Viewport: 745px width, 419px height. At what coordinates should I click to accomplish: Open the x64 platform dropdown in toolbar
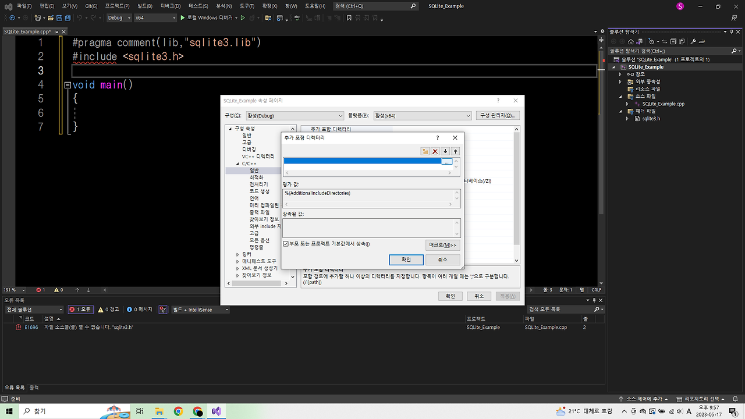click(155, 18)
